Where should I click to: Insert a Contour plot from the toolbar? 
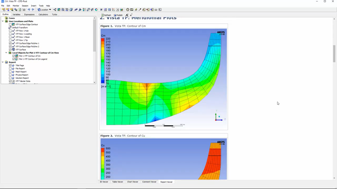tap(59, 10)
